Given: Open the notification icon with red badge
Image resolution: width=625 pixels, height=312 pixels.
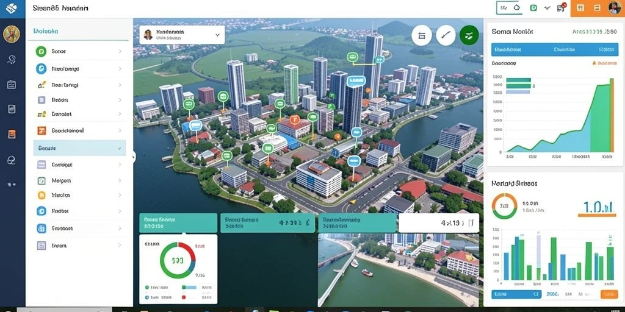Looking at the screenshot, I should point(562,7).
